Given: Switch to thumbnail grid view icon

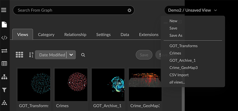Looking at the screenshot, I should click(19, 55).
